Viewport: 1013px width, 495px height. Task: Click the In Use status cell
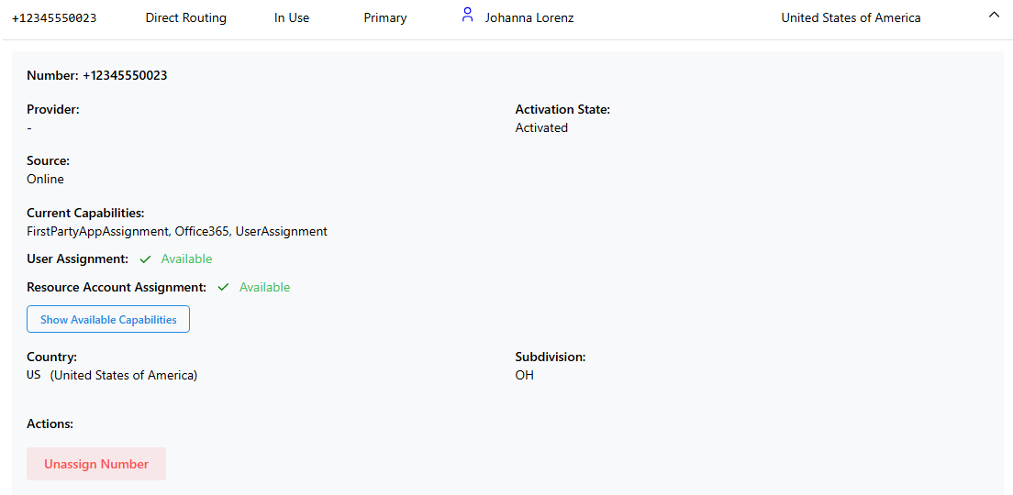(x=292, y=18)
